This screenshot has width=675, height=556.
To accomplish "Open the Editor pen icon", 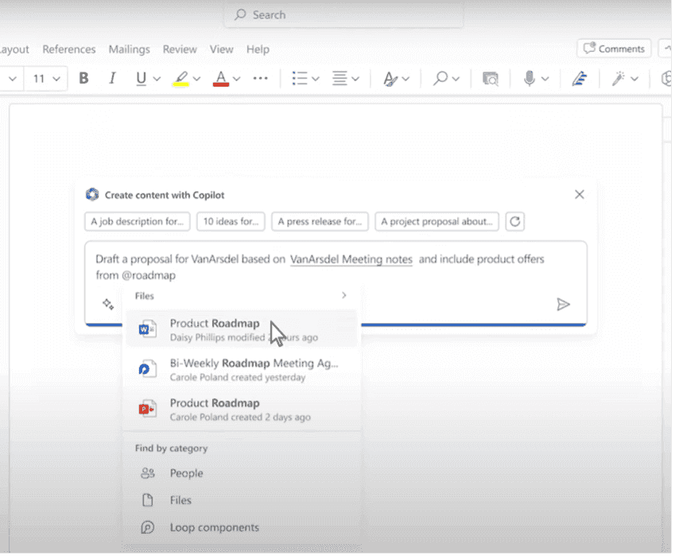I will point(580,79).
